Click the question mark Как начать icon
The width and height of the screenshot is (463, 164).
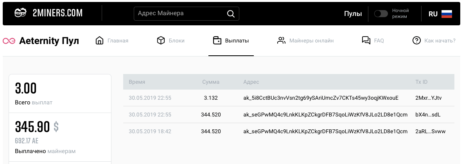[416, 41]
